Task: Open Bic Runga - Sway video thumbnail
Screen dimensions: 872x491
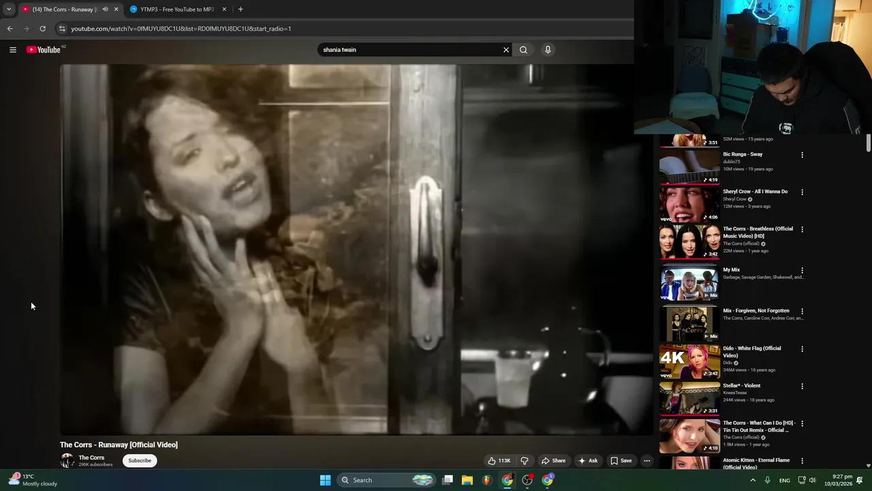Action: (689, 167)
